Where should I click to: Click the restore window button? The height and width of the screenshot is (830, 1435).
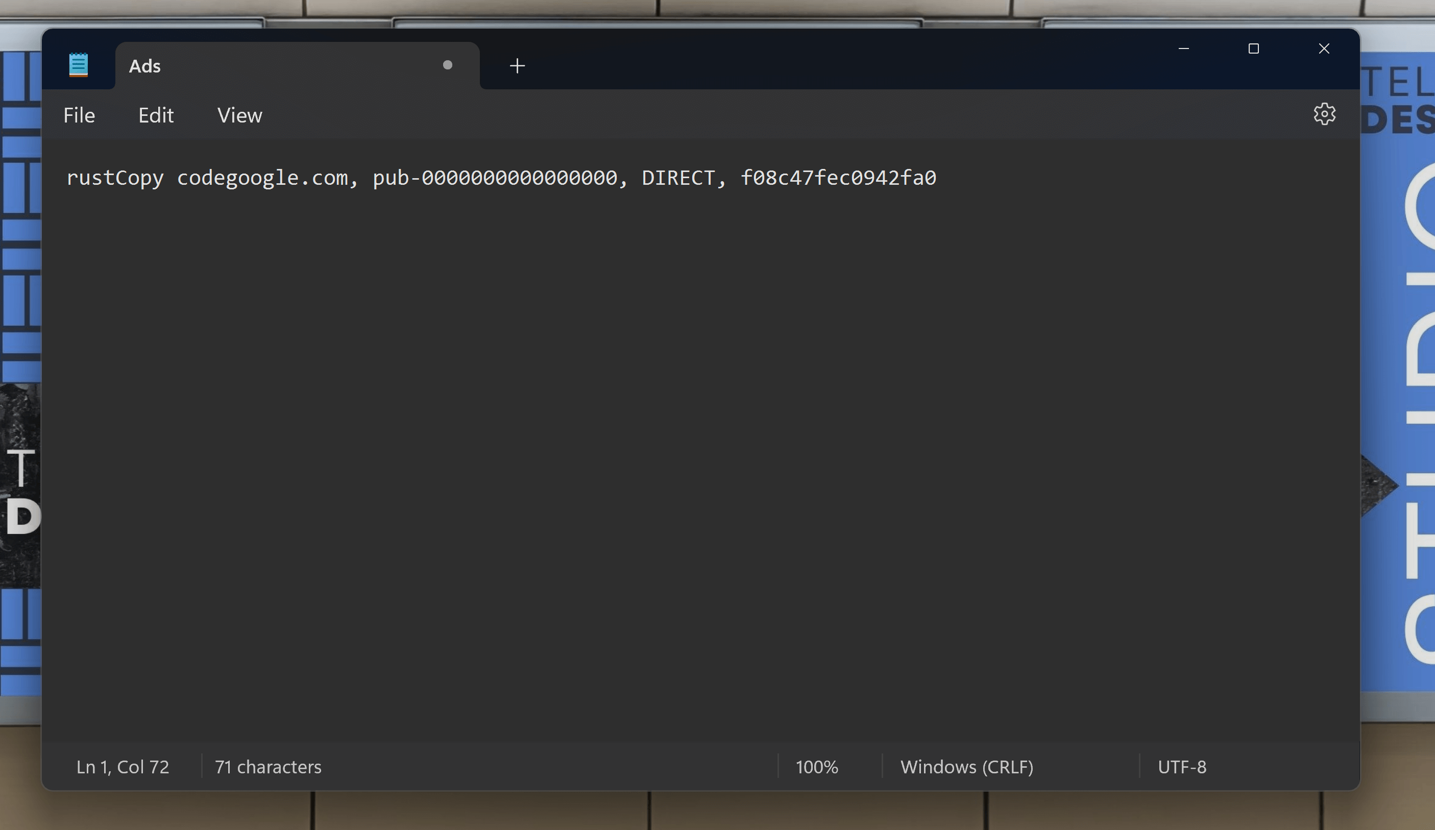coord(1253,47)
